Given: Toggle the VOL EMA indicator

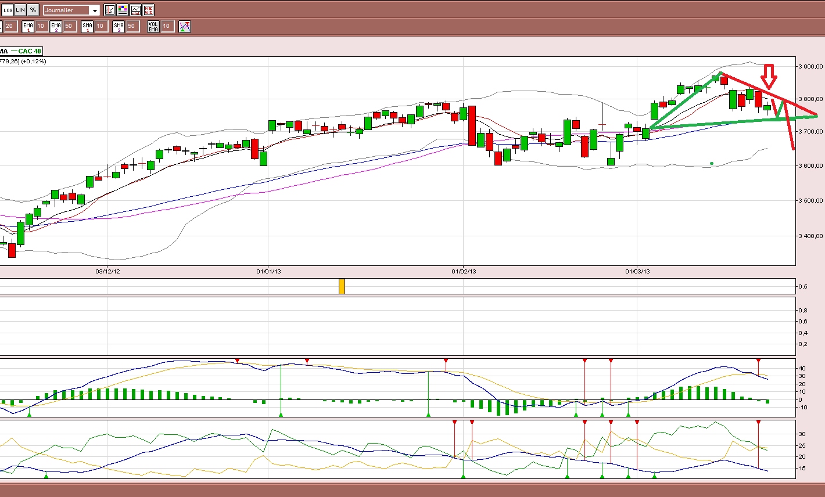Looking at the screenshot, I should (153, 26).
